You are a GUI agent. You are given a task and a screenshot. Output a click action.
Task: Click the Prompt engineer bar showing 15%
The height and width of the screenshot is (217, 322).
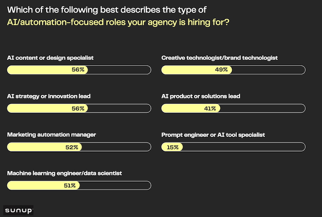233,147
